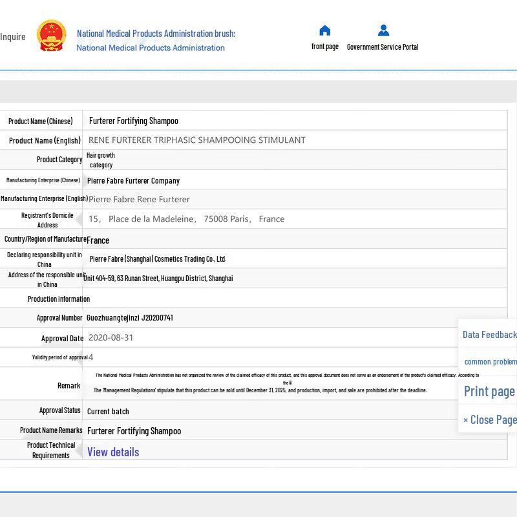Go to front page via home icon

click(325, 30)
